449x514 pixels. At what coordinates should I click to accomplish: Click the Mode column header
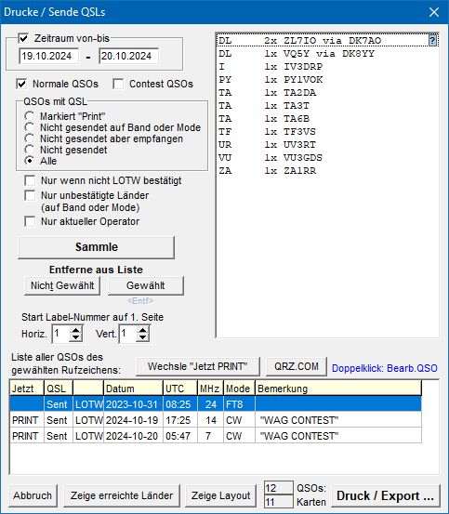click(239, 389)
